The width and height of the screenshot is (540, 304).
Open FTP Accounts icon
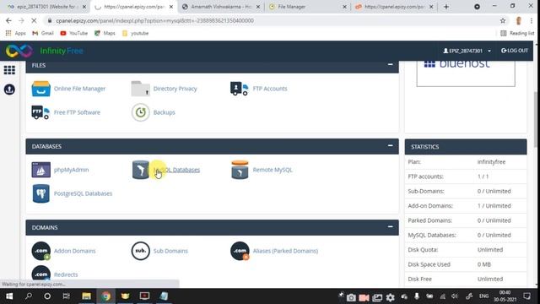240,89
